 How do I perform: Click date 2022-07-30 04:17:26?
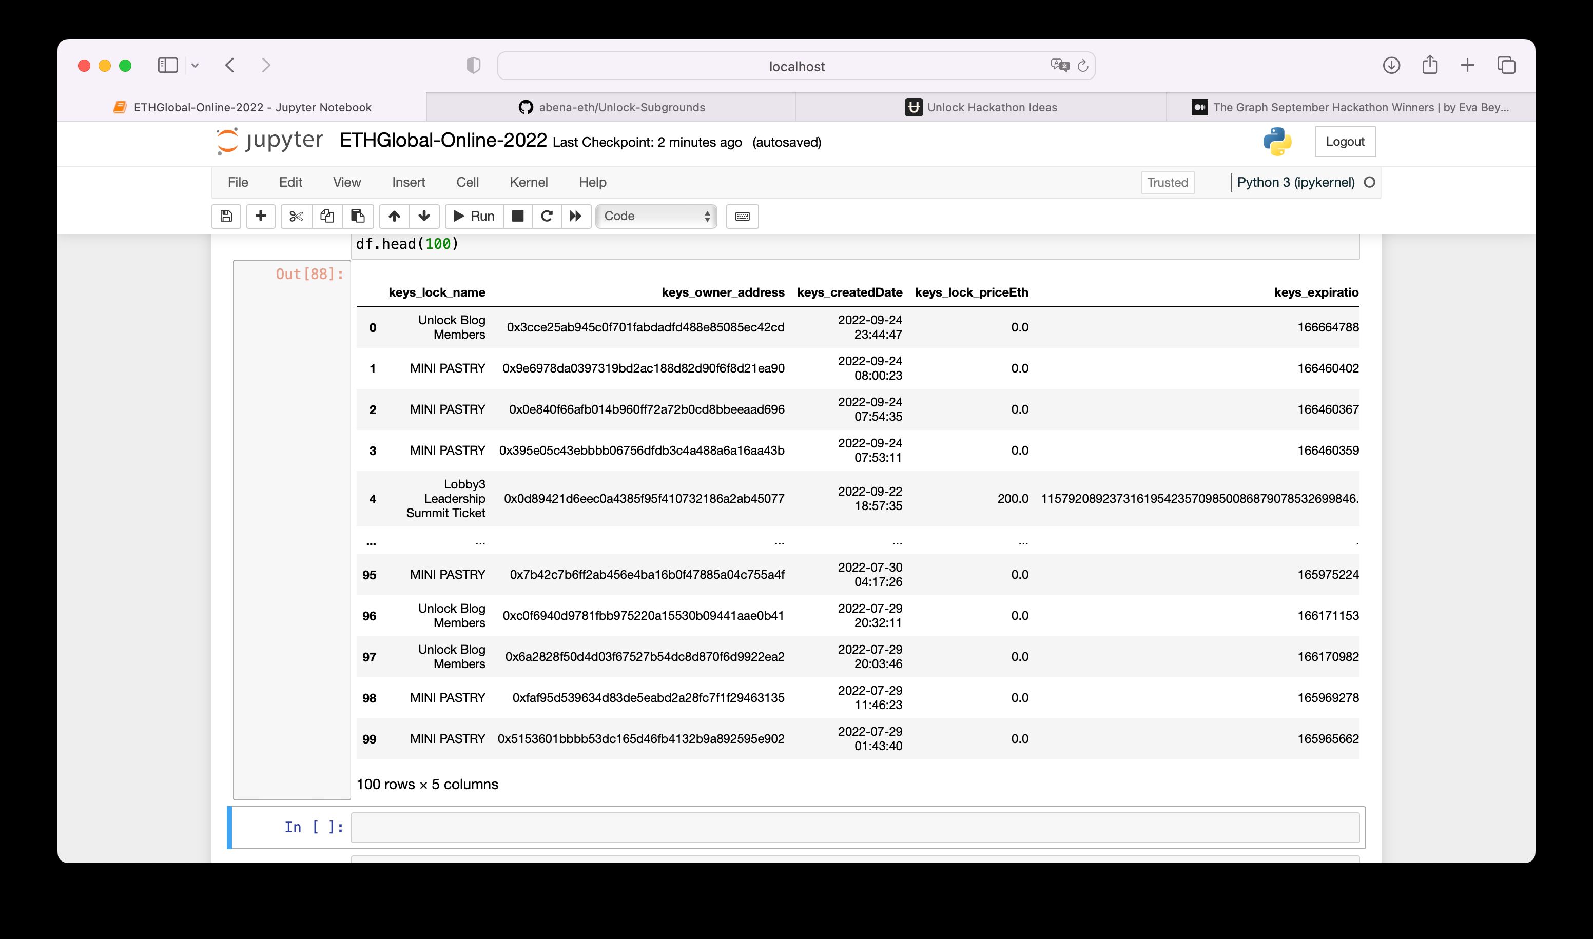pos(869,575)
